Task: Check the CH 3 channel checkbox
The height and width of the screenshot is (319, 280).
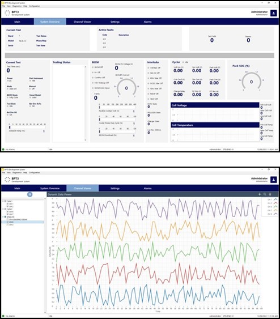Action: (x=7, y=224)
